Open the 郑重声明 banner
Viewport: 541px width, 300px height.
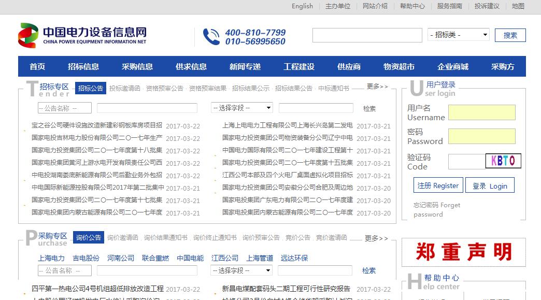click(463, 252)
